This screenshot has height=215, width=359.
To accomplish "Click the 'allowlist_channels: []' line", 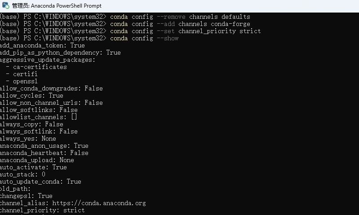I will [39, 117].
